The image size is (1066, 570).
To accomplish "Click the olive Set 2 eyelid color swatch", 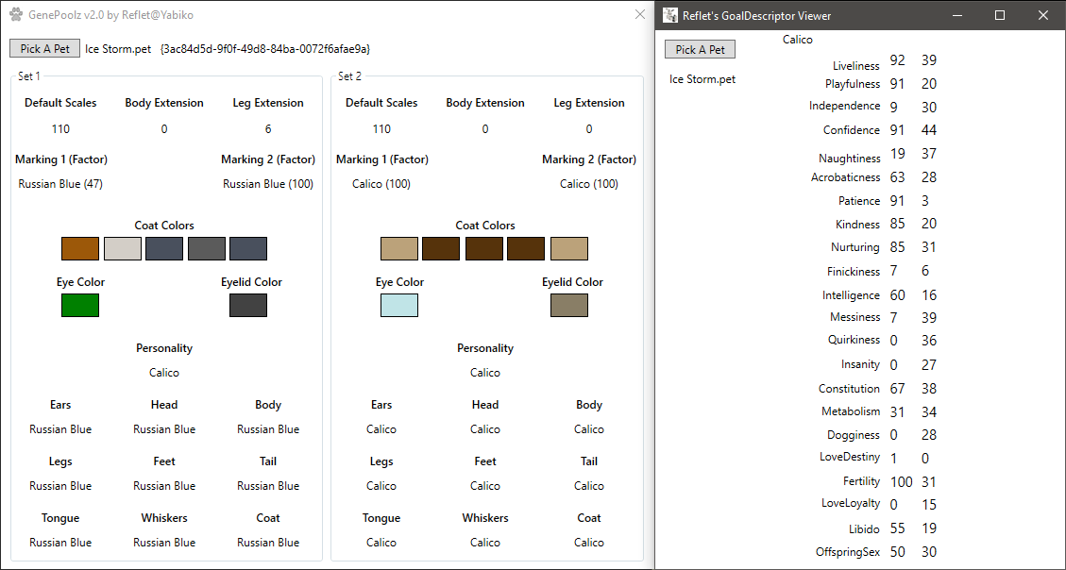I will pos(569,305).
